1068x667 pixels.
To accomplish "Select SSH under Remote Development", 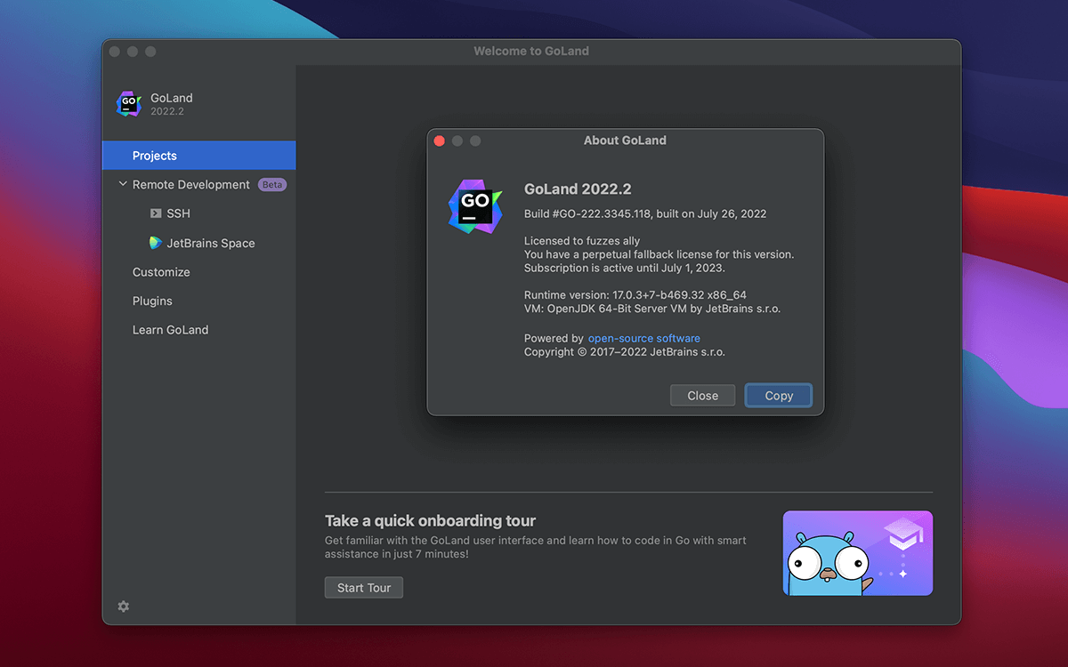I will pyautogui.click(x=179, y=213).
